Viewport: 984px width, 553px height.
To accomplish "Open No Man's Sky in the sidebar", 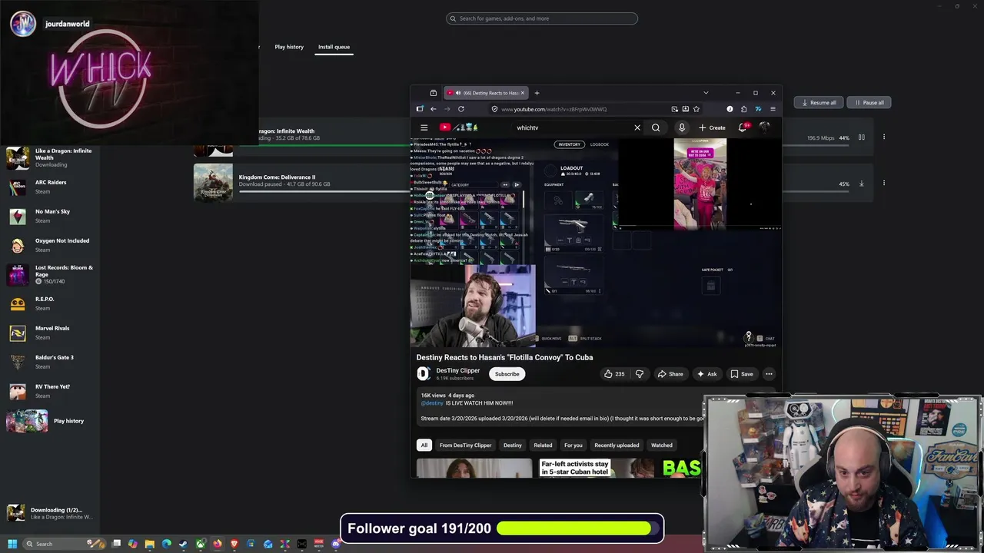I will coord(50,216).
